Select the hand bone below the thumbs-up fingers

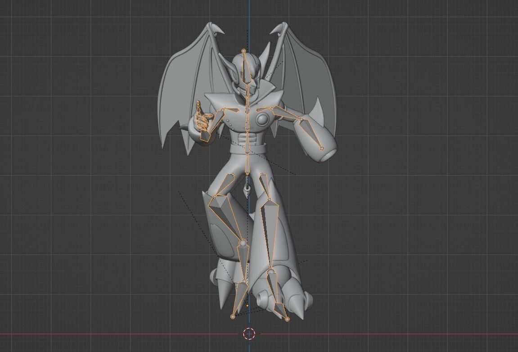[206, 135]
